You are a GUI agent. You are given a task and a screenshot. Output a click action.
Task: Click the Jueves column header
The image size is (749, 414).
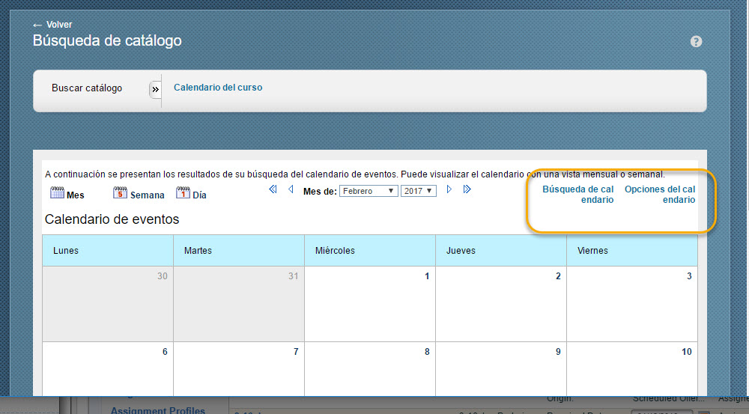coord(500,251)
